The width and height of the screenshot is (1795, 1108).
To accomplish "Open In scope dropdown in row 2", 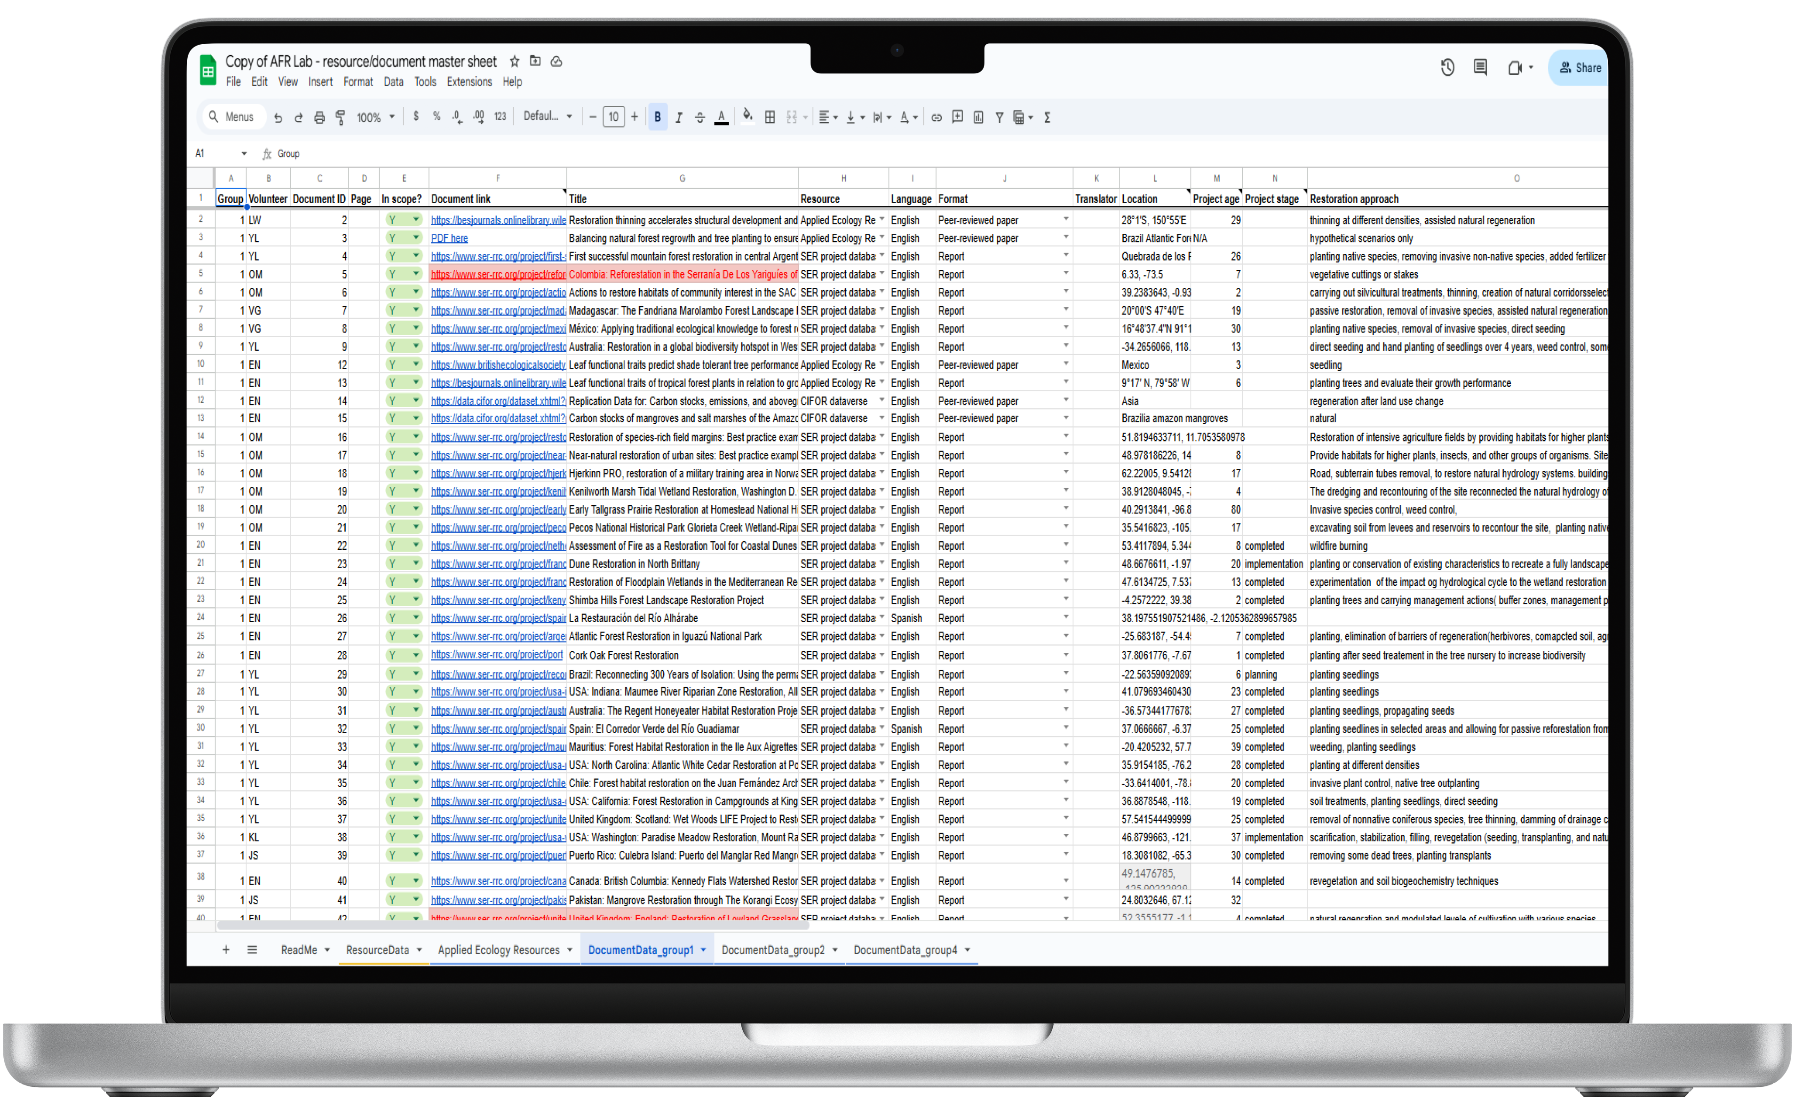I will [x=415, y=219].
